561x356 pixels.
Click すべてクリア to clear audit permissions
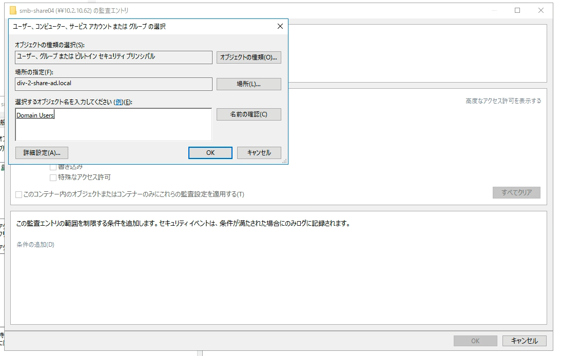coord(516,192)
